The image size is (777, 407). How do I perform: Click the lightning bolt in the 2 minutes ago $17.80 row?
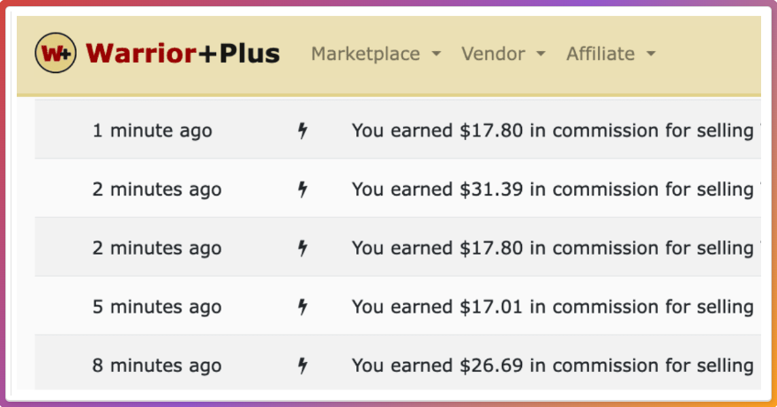(x=303, y=248)
